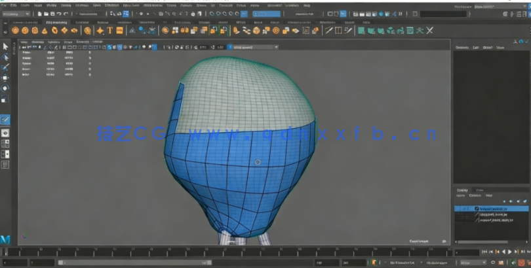This screenshot has width=531, height=268.
Task: Click the polygon cube shelf icon
Action: click(25, 30)
